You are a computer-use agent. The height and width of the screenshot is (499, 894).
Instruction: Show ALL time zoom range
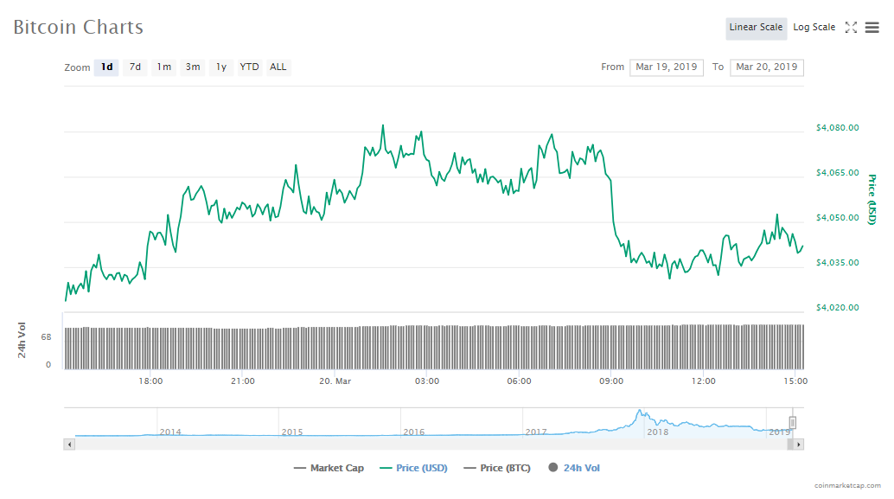point(278,67)
